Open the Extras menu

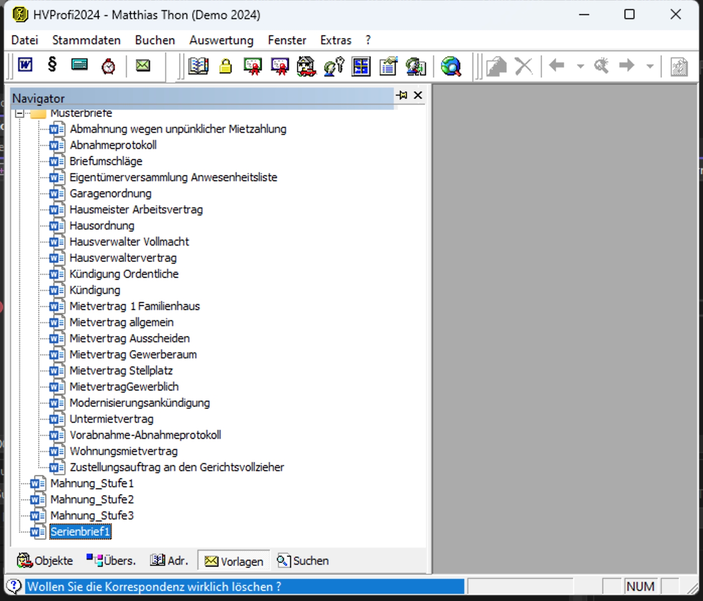pos(336,40)
